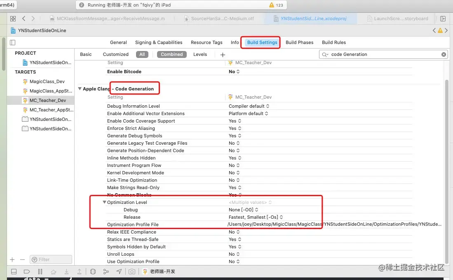Image resolution: width=453 pixels, height=280 pixels.
Task: Add a build setting with plus
Action: (223, 55)
